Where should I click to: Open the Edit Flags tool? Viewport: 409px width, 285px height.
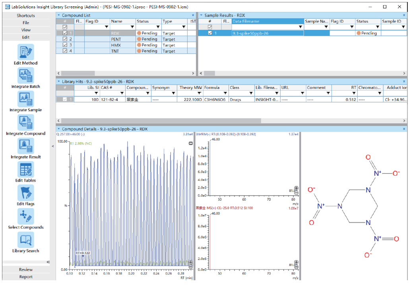(x=25, y=193)
